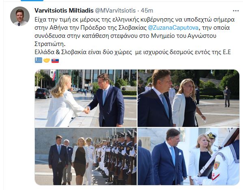Click the handshake emoji in tweet
The height and width of the screenshot is (190, 243).
click(47, 60)
